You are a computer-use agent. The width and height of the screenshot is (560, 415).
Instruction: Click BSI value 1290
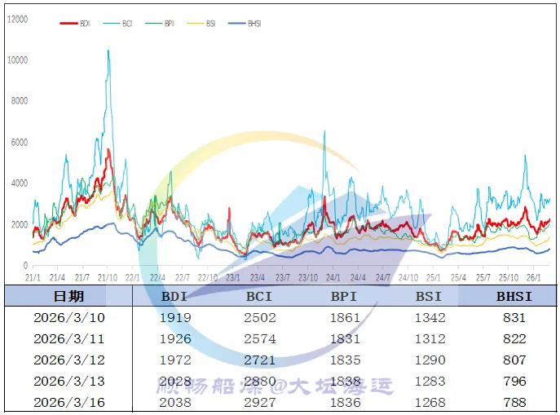430,360
